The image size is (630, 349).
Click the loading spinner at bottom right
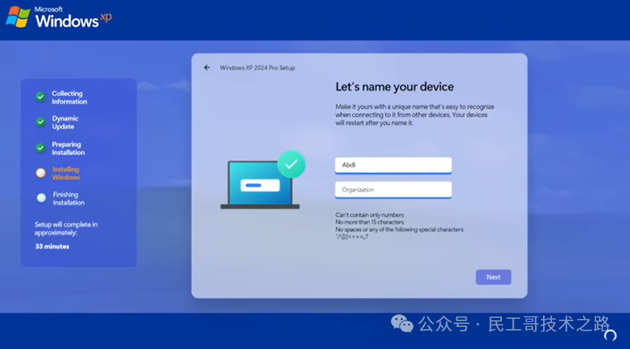point(610,335)
